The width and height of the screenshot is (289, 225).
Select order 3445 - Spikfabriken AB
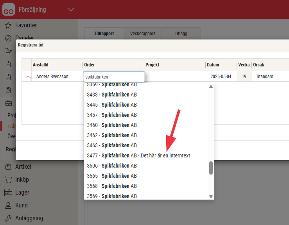(x=146, y=105)
